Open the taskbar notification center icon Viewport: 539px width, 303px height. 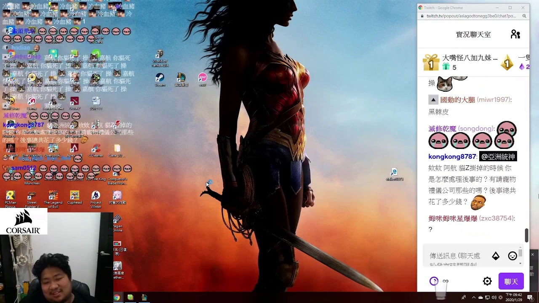coord(530,298)
